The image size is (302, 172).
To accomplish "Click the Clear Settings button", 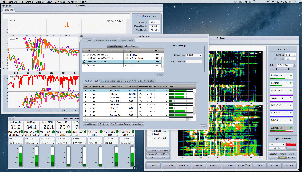I will tap(90, 124).
